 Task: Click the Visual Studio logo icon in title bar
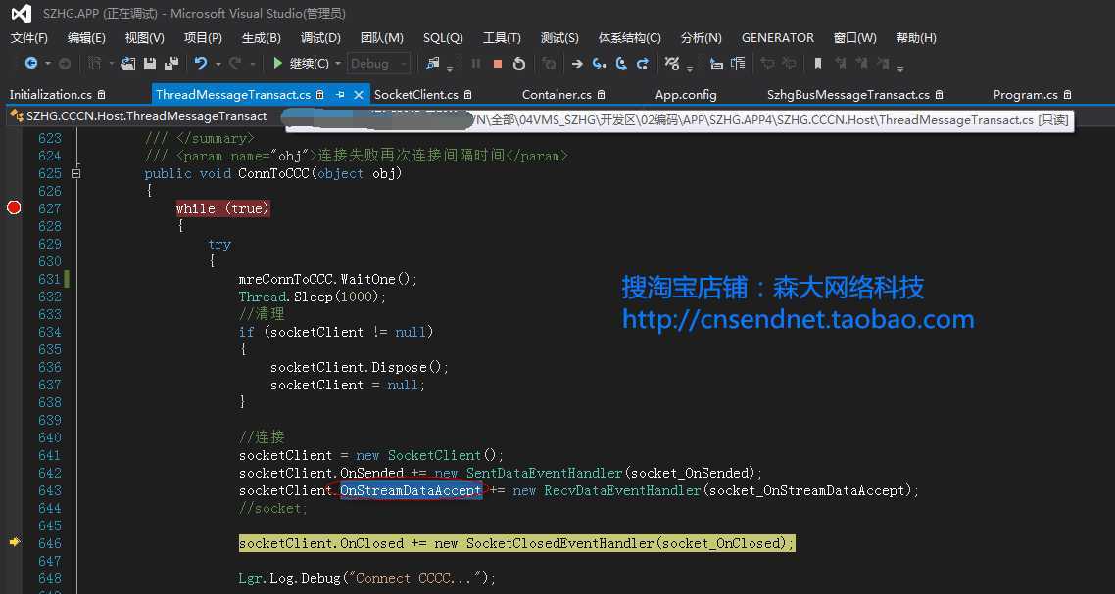pyautogui.click(x=22, y=14)
